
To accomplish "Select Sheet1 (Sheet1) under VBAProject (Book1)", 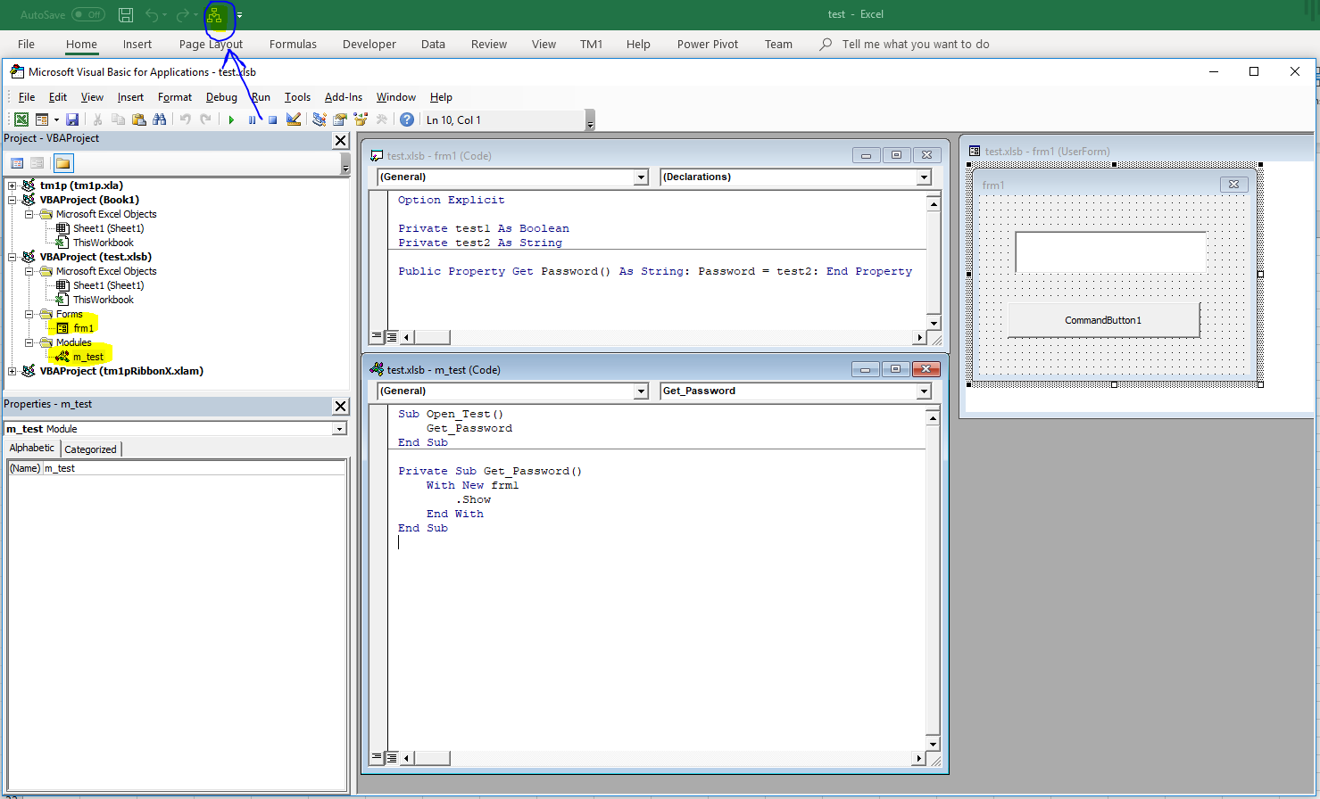I will pos(108,228).
